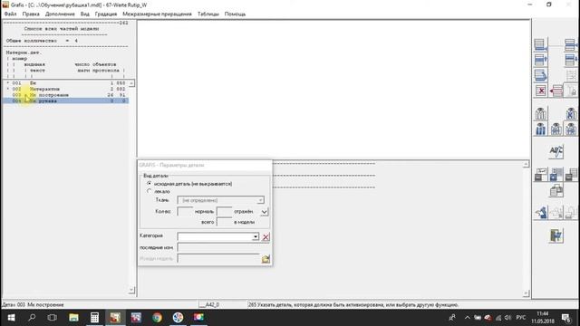The height and width of the screenshot is (326, 580).
Task: Click the middle blue window layout icon
Action: [556, 175]
